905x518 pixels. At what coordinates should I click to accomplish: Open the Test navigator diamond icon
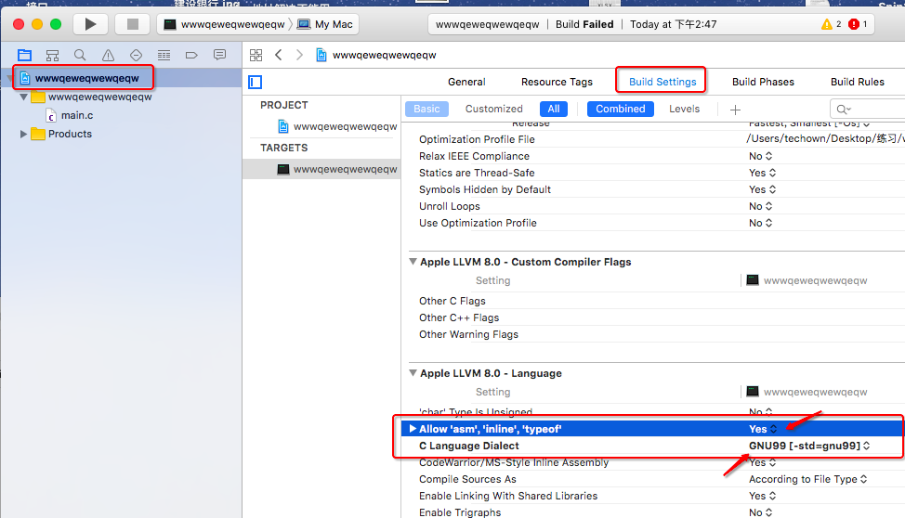click(x=137, y=56)
